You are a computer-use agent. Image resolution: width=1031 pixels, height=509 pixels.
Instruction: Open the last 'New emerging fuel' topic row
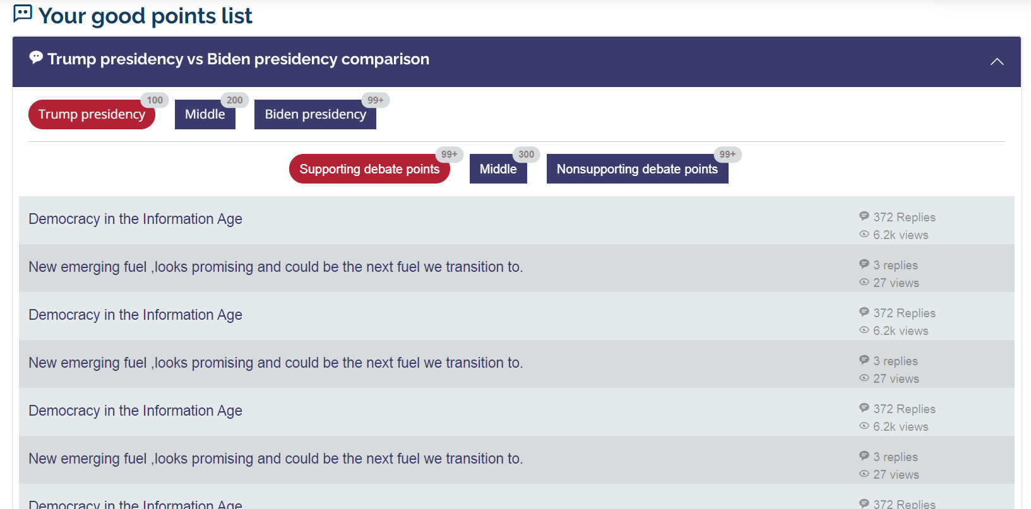tap(276, 459)
